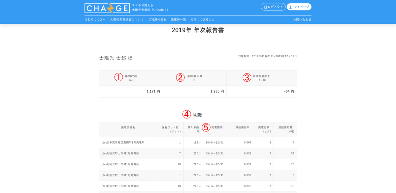Open ご利用の流れ navigation link
Screen dimensions: 396x193
[x=157, y=19]
